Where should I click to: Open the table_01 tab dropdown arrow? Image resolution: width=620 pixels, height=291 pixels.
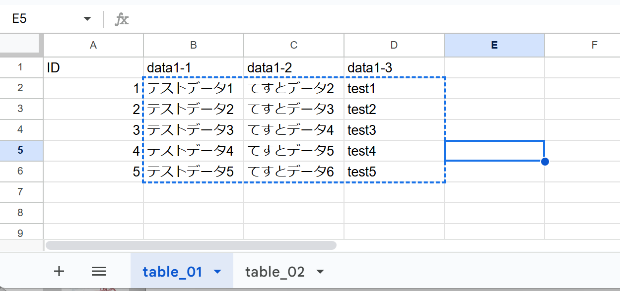coord(217,272)
